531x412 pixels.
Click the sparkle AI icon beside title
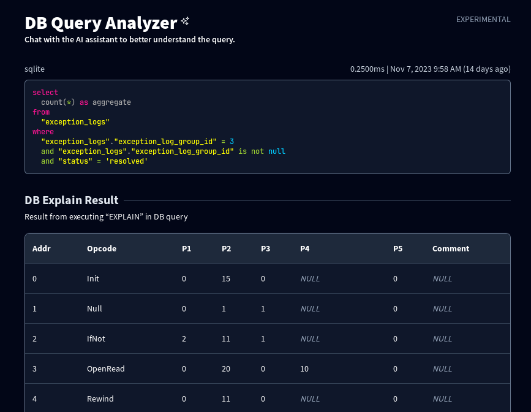[x=185, y=21]
